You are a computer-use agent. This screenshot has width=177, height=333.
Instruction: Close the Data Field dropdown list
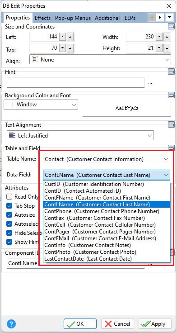click(x=166, y=175)
